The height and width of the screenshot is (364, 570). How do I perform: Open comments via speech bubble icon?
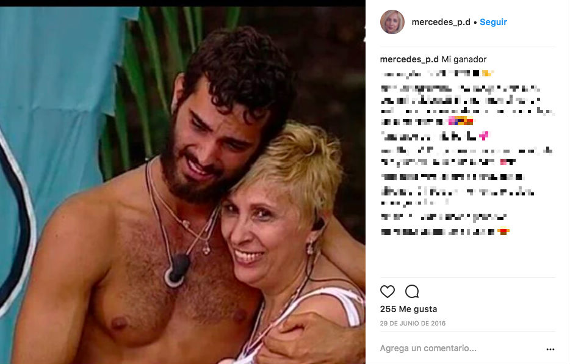pos(412,291)
